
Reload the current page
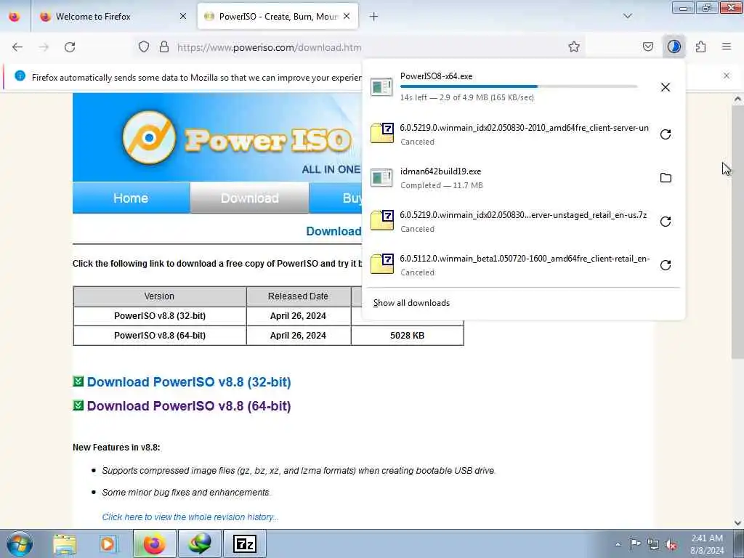click(x=70, y=47)
